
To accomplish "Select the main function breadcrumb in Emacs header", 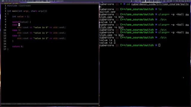I will click(x=17, y=4).
